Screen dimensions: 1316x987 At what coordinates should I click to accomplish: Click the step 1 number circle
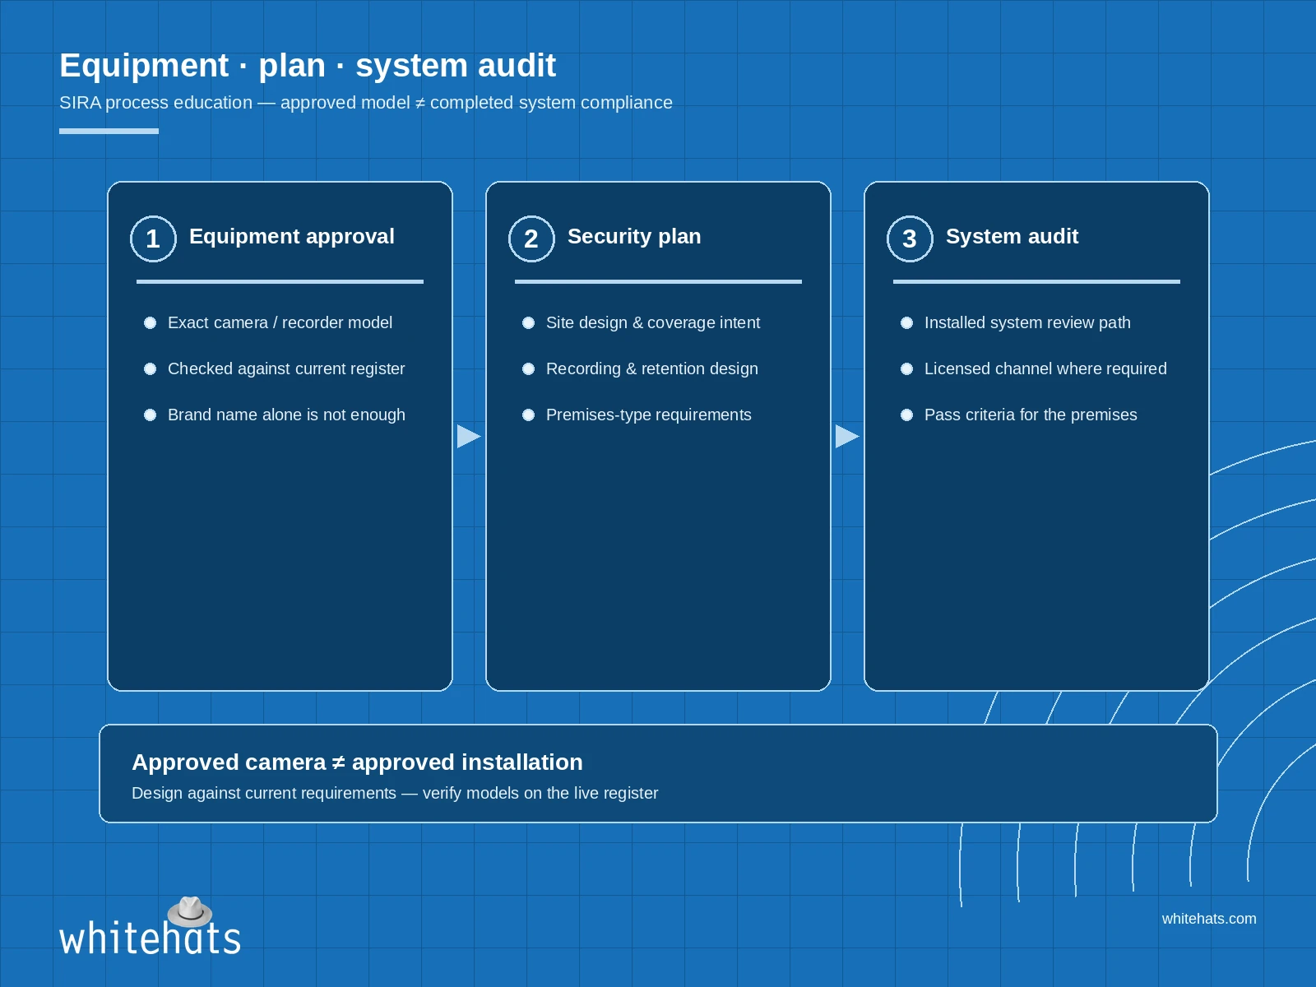153,239
